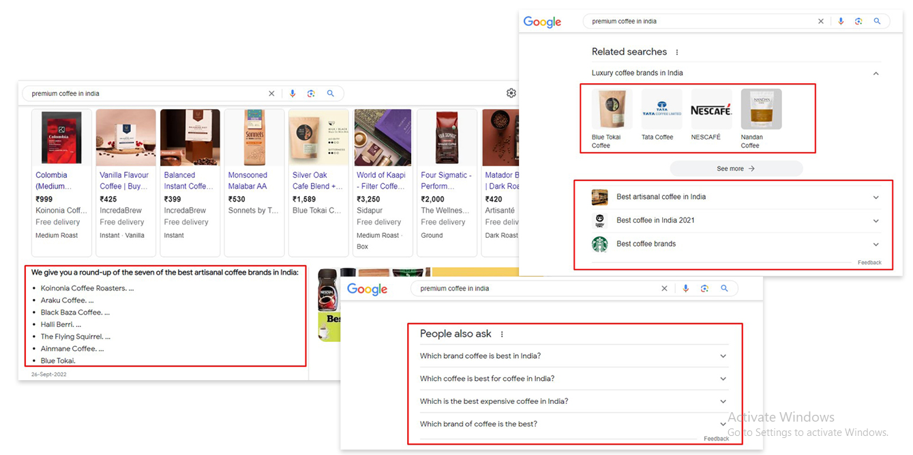Click Ainmane Coffee list entry

click(72, 349)
